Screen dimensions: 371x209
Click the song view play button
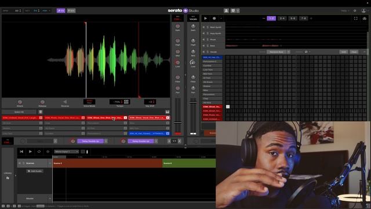(30, 152)
